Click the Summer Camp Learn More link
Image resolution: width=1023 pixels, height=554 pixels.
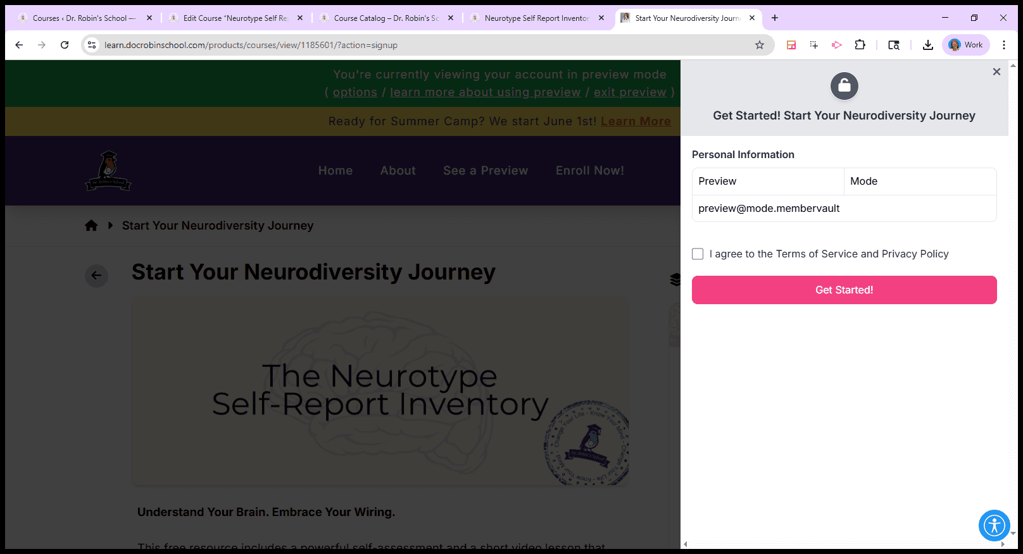pos(636,121)
